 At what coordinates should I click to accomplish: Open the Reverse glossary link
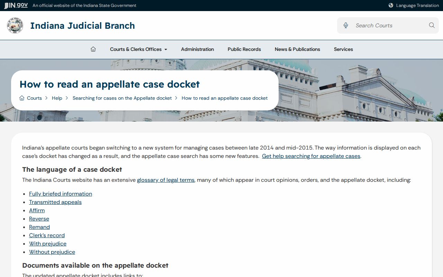click(39, 219)
